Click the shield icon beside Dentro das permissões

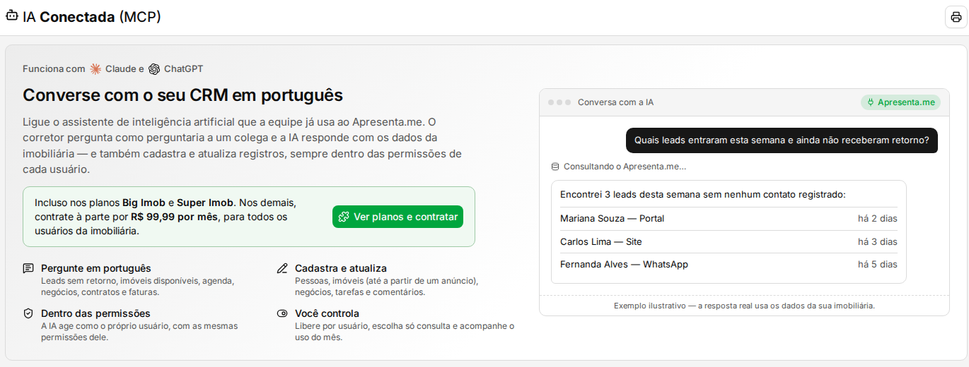28,313
